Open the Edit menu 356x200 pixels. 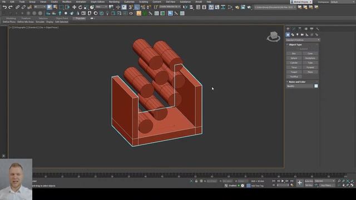tap(12, 2)
